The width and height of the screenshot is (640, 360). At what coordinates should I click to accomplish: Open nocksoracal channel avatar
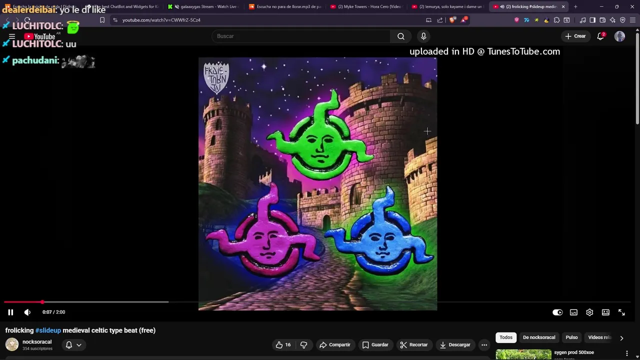[12, 344]
